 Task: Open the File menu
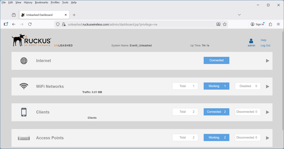coord(4,2)
